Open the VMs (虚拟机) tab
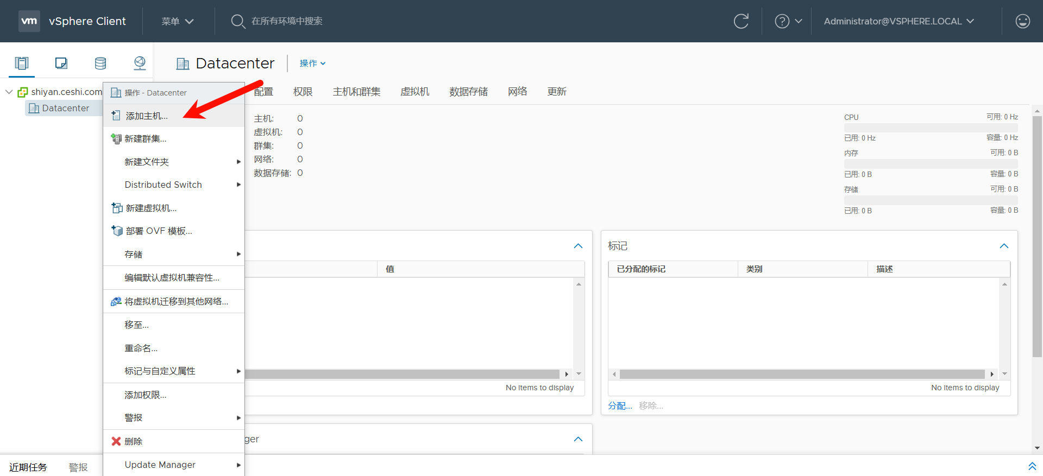The width and height of the screenshot is (1043, 476). pos(414,92)
